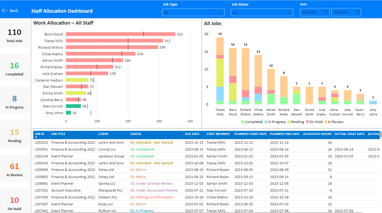Screen dimensions: 382x213
Task: Click Amy Johns' blue column in All Jobs
Action: [373, 103]
